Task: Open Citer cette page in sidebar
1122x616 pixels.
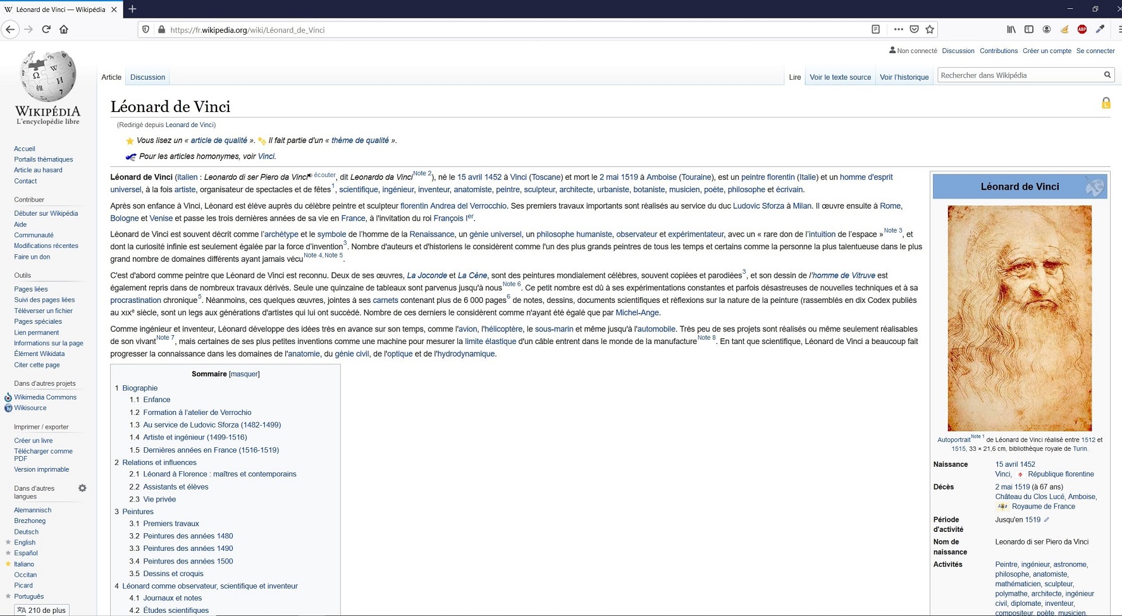Action: 37,365
